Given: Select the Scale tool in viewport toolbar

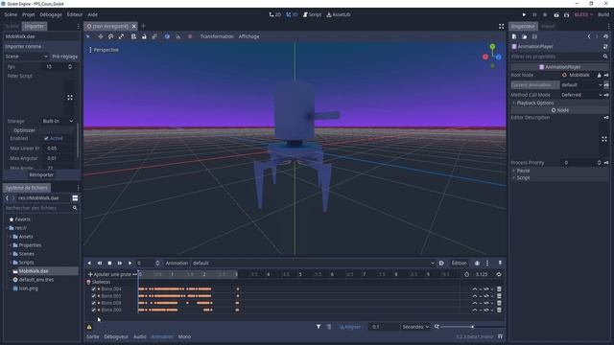Looking at the screenshot, I should point(122,36).
